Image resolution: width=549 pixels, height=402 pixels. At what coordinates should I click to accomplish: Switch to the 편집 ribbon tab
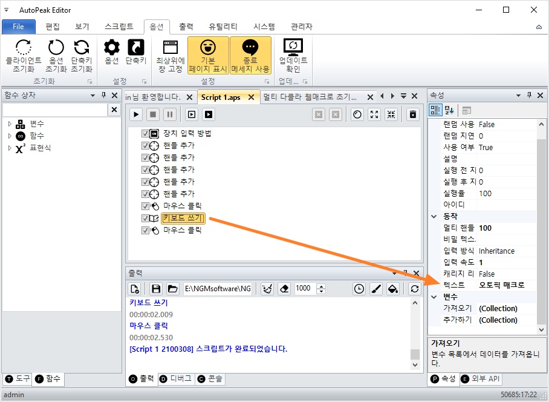pyautogui.click(x=53, y=27)
